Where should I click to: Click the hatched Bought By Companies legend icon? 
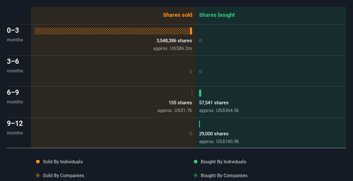click(x=196, y=175)
